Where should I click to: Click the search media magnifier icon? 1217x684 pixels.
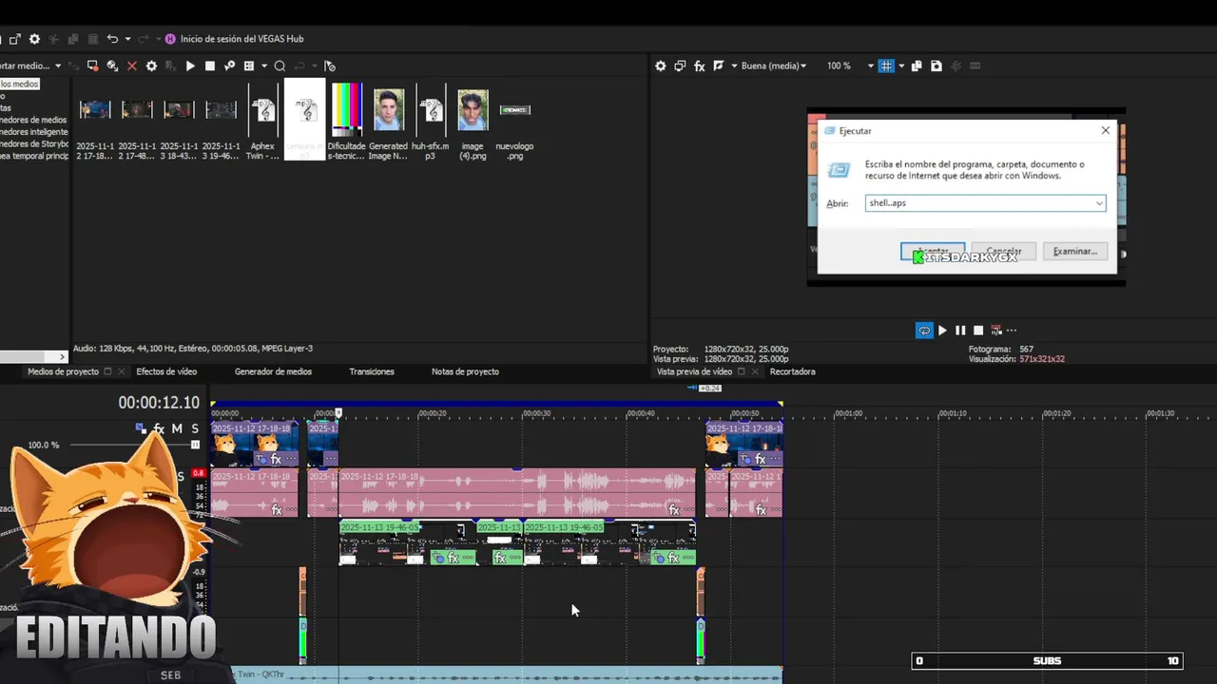coord(280,66)
